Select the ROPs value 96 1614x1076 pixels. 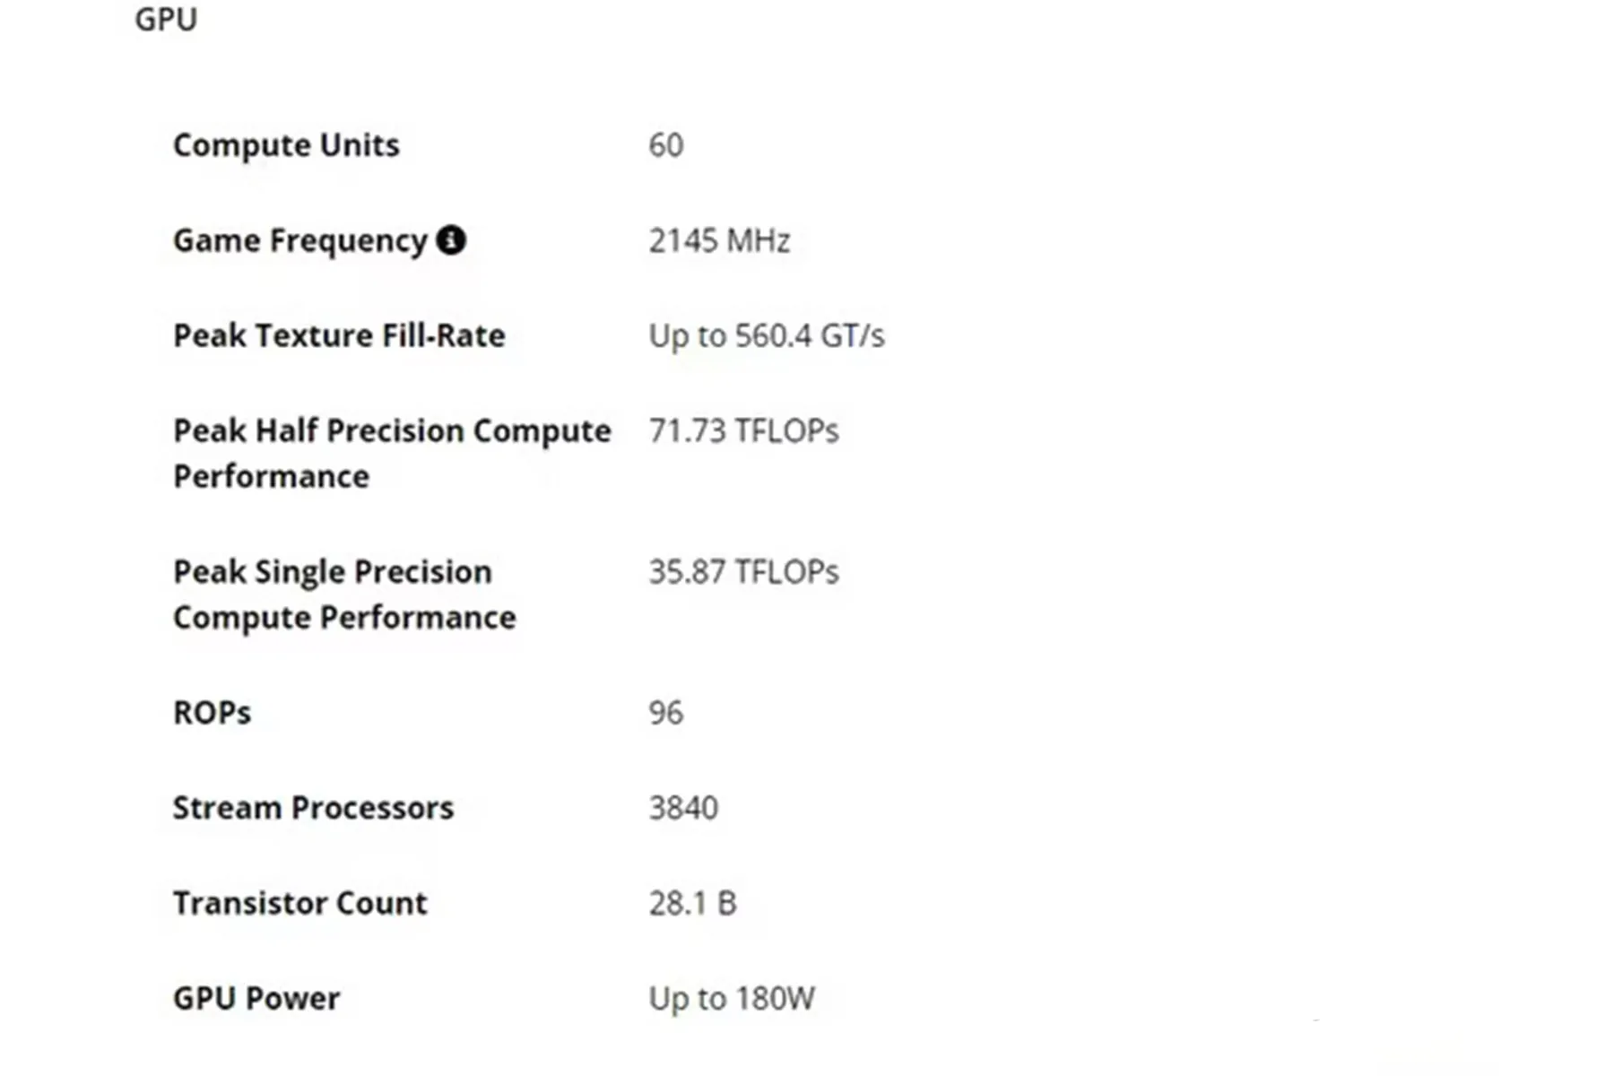pyautogui.click(x=666, y=713)
